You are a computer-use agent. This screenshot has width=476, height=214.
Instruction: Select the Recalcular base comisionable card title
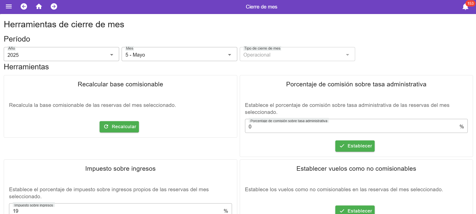coord(120,84)
